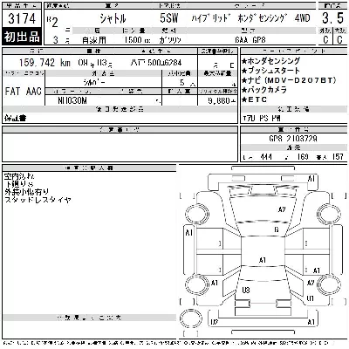Click the ★バックカメラ equipment entry
The height and width of the screenshot is (349, 349).
264,90
